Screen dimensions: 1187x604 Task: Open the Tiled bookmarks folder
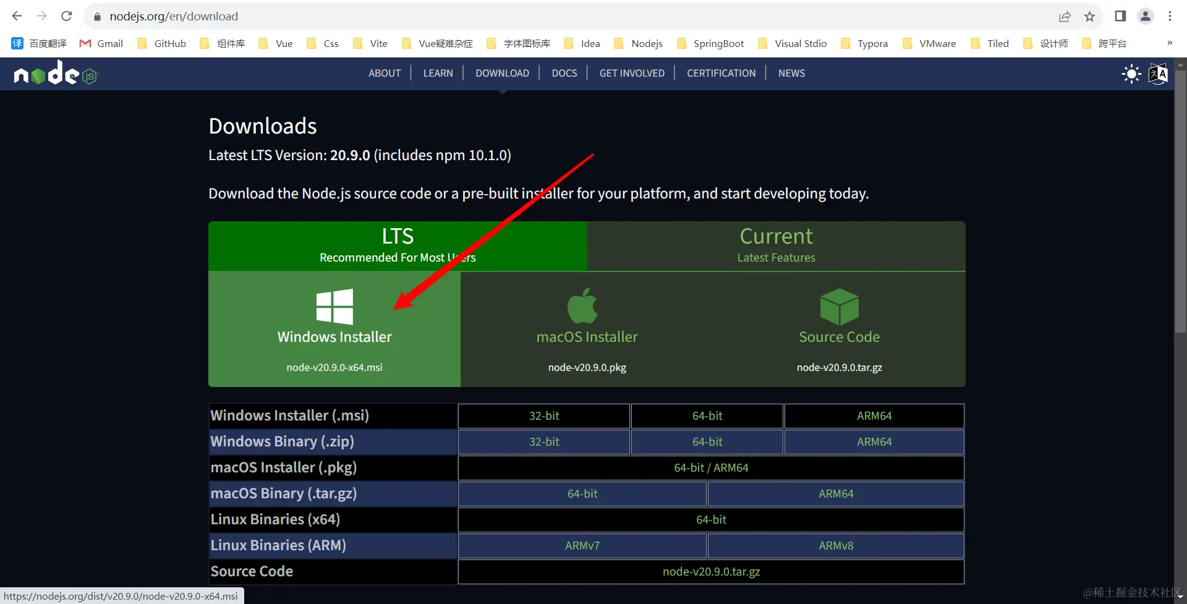(990, 43)
